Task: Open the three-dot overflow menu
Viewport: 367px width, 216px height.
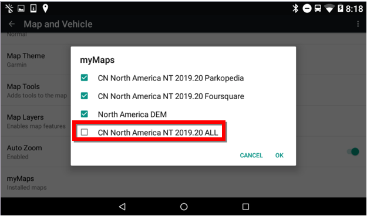Action: point(358,24)
